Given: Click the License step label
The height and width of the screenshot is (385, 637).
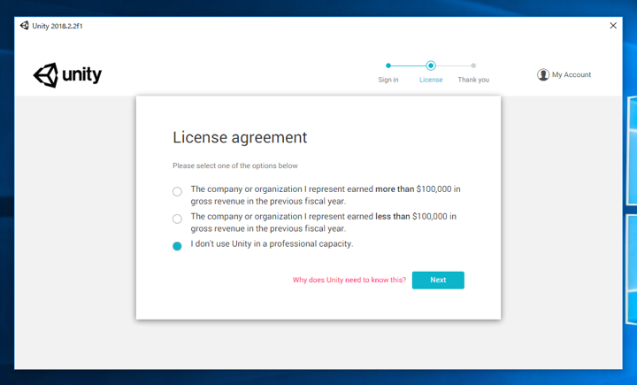Looking at the screenshot, I should [x=431, y=80].
